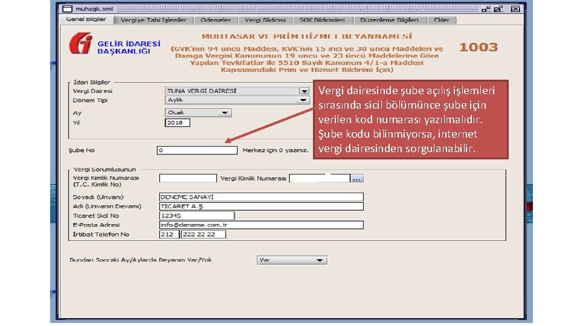The width and height of the screenshot is (580, 326).
Task: Open the Vergiye Tabi İşlemler tab
Action: [x=153, y=20]
